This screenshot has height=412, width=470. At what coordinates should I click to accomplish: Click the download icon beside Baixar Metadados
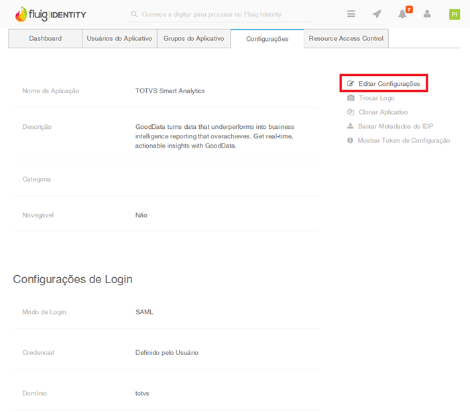[x=350, y=125]
